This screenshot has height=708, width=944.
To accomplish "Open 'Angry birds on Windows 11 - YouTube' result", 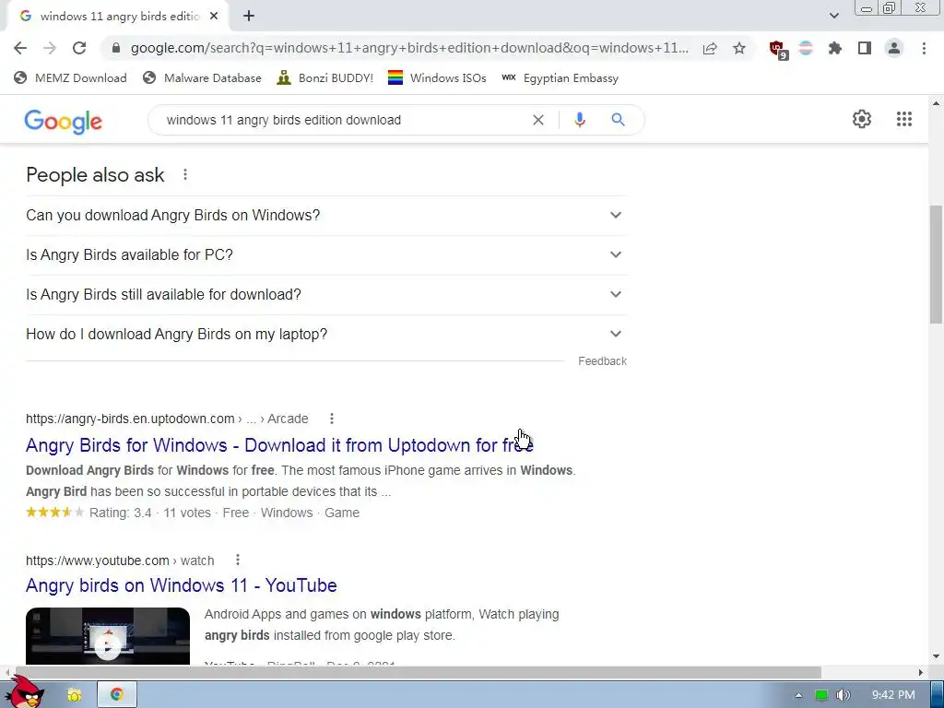I will pos(182,585).
